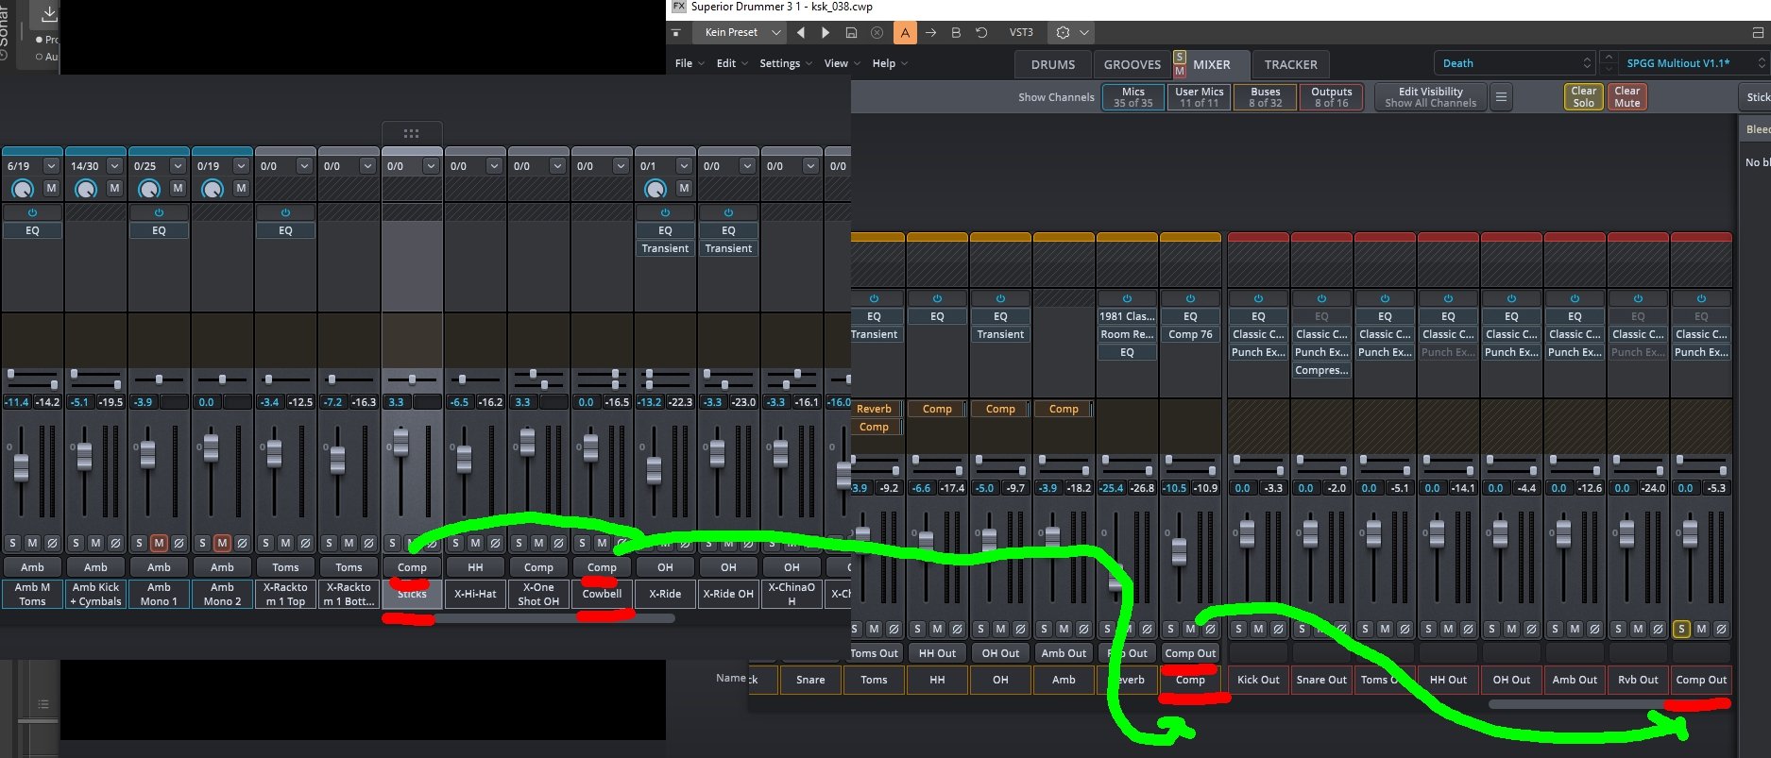The height and width of the screenshot is (758, 1771).
Task: Save the current VST preset
Action: (x=851, y=32)
